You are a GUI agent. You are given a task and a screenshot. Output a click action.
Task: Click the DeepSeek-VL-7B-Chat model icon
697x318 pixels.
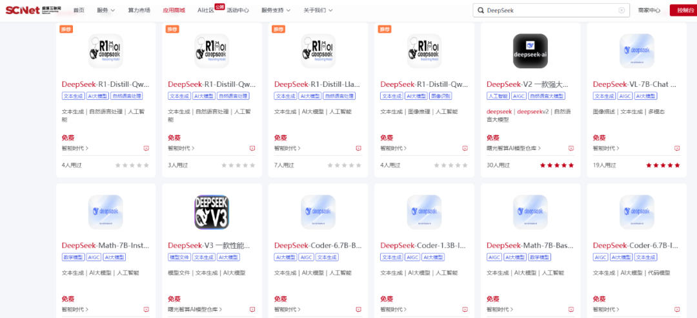[636, 51]
